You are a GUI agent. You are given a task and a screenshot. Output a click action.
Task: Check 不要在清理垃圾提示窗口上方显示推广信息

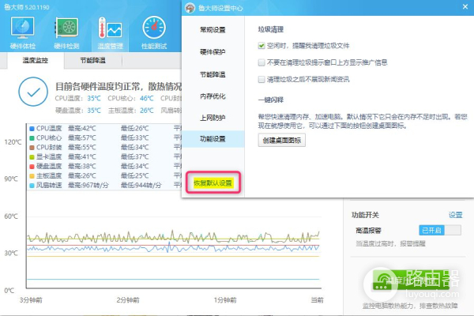(261, 62)
